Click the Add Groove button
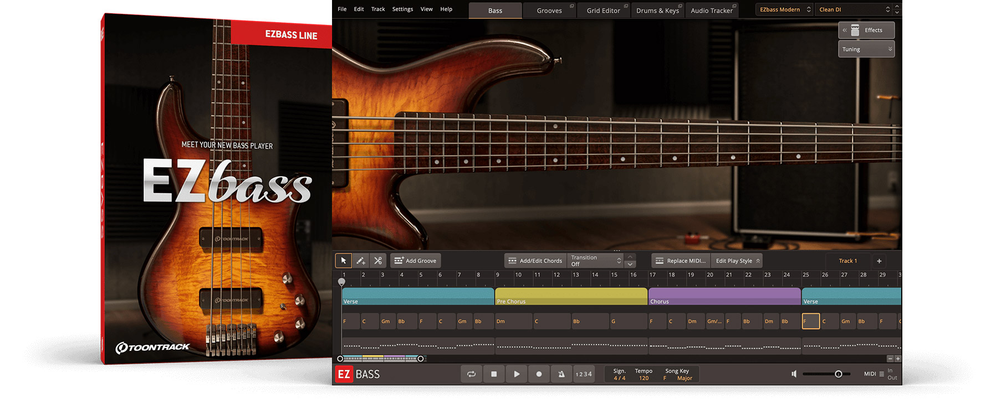Screen dimensions: 1001x419 pyautogui.click(x=416, y=261)
